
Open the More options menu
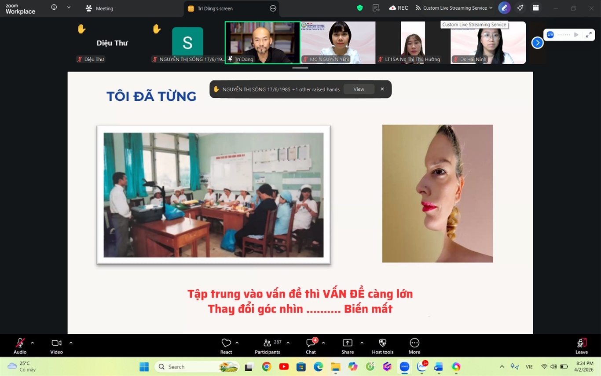pos(414,343)
